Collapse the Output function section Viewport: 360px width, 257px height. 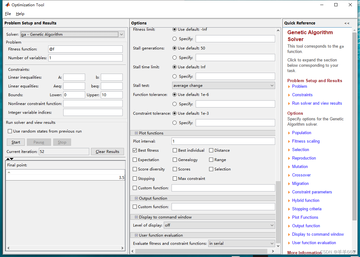coord(136,198)
